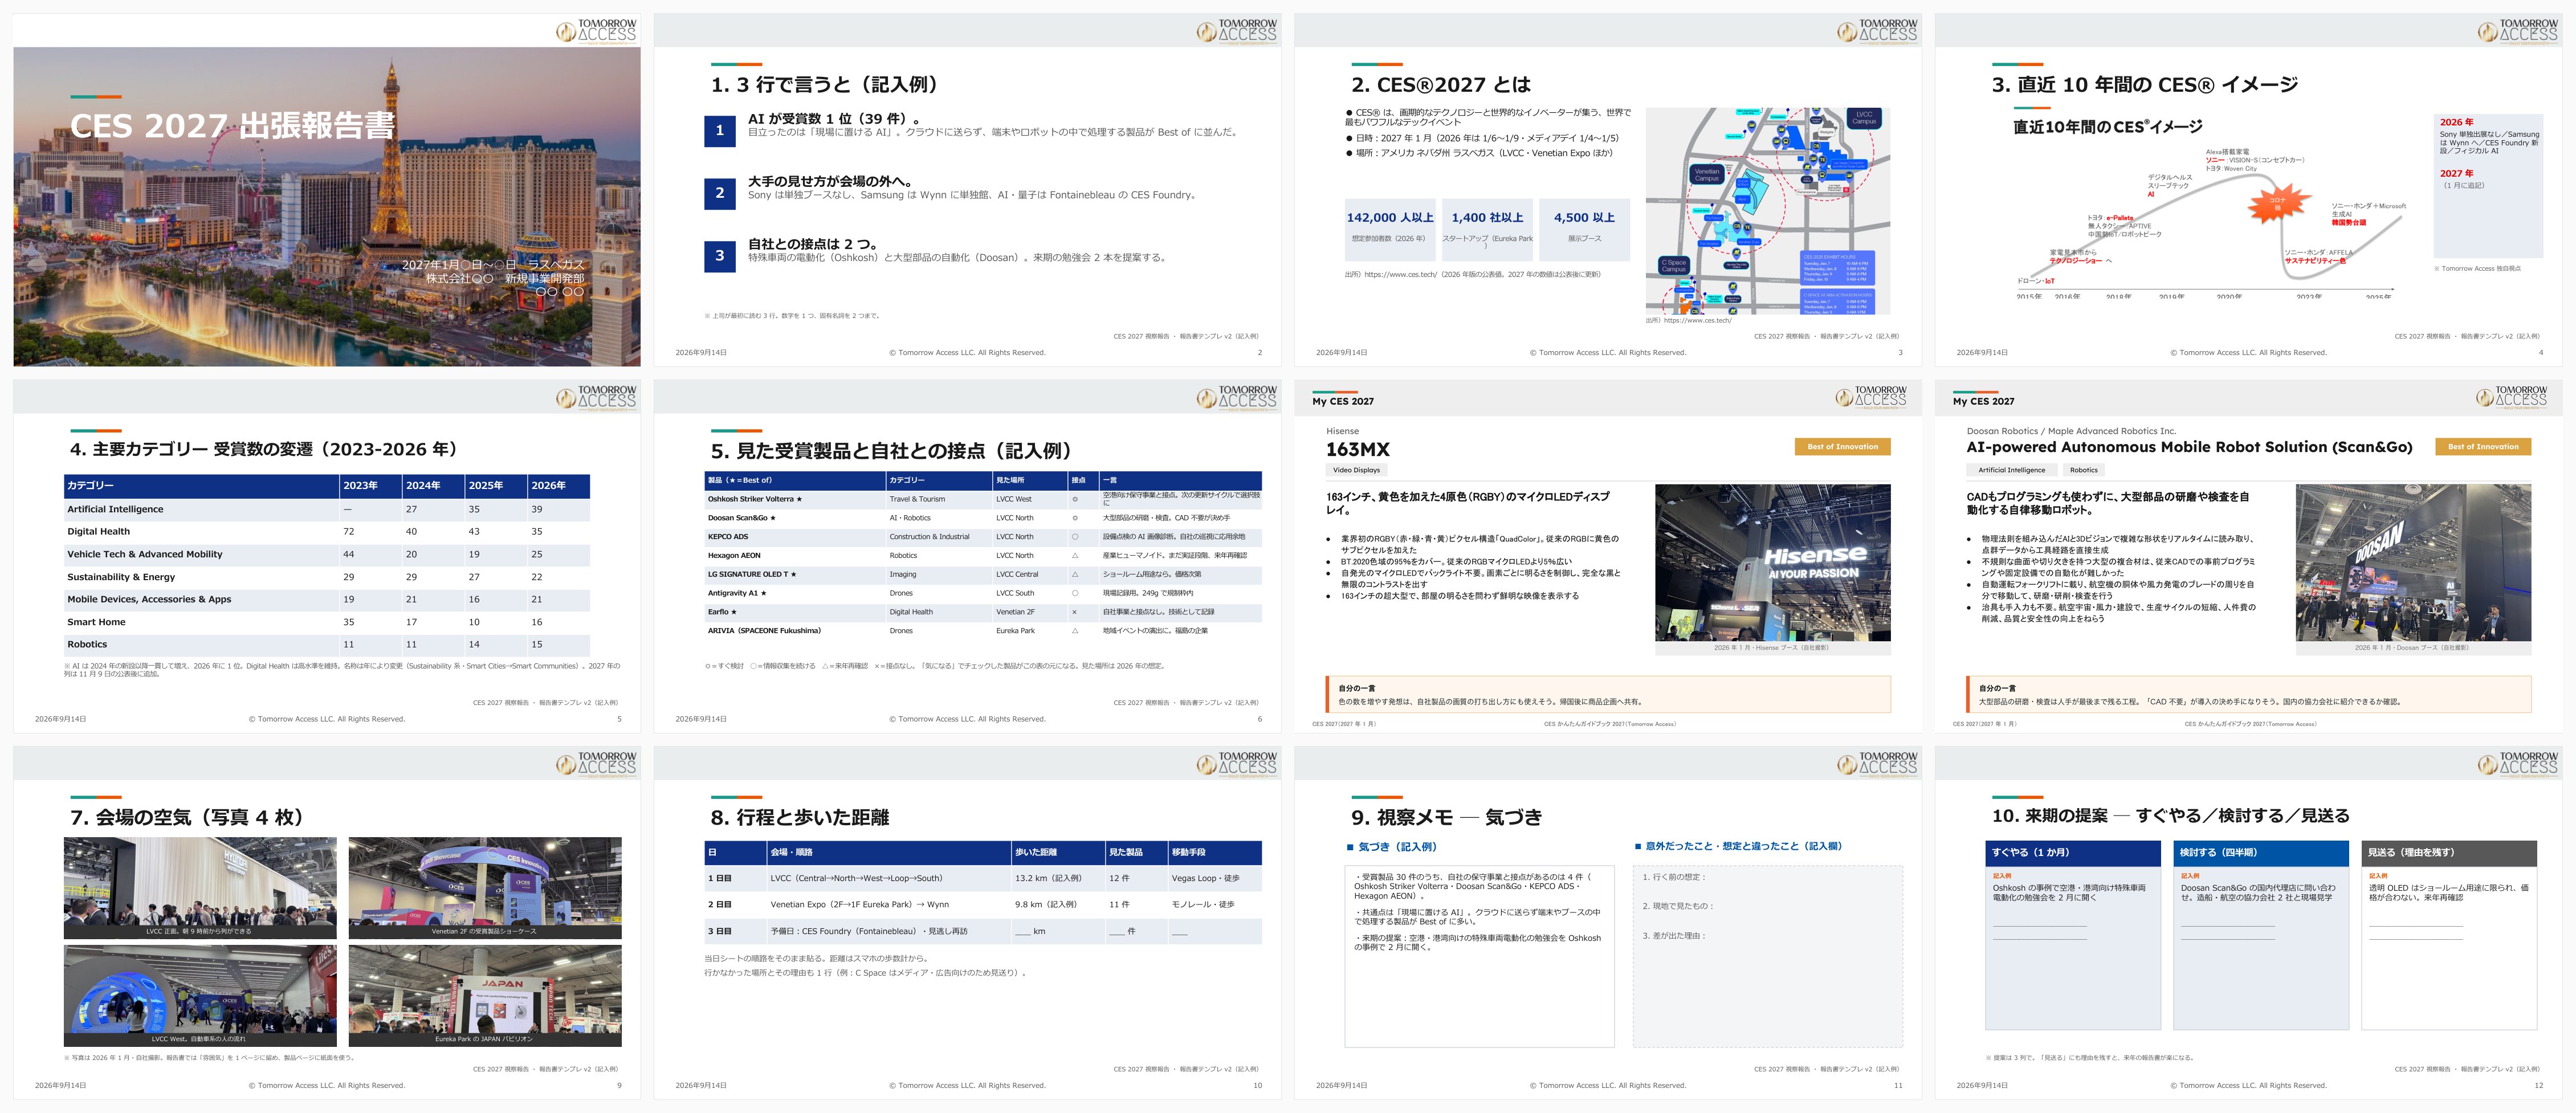Open the Hisense booth photo
The width and height of the screenshot is (2576, 1113).
coord(1772,563)
